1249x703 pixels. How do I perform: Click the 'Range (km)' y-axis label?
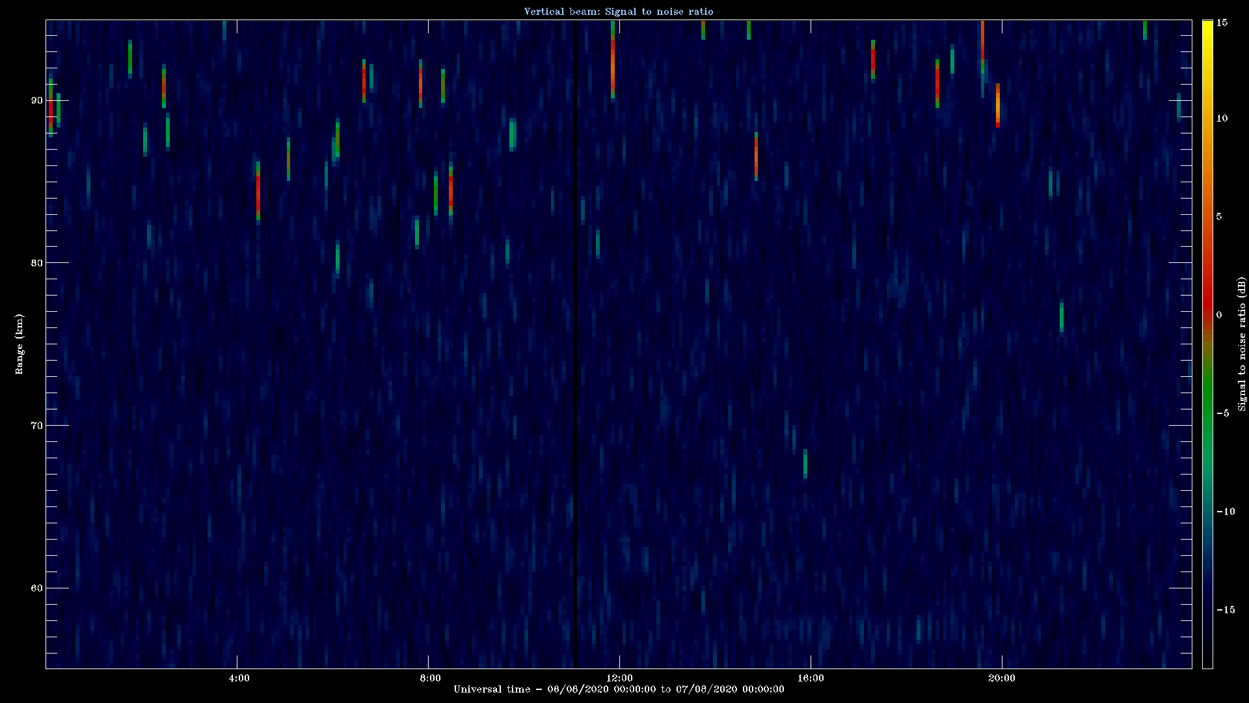[20, 344]
